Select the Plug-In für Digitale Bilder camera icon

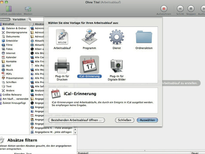click(117, 66)
